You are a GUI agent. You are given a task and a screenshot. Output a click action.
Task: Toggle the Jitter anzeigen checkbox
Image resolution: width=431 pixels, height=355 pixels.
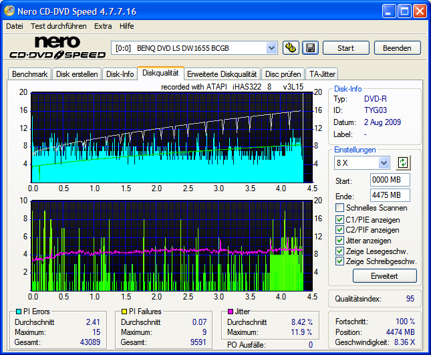tap(339, 241)
